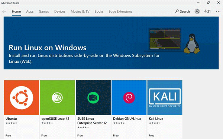Open the Edge Extensions tab
Screen dimensions: 223x139
coord(120,12)
